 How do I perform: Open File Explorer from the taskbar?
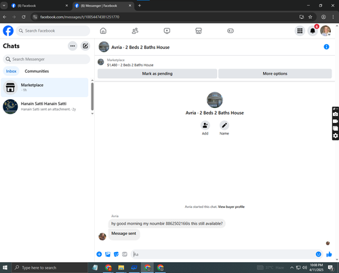pyautogui.click(x=121, y=268)
